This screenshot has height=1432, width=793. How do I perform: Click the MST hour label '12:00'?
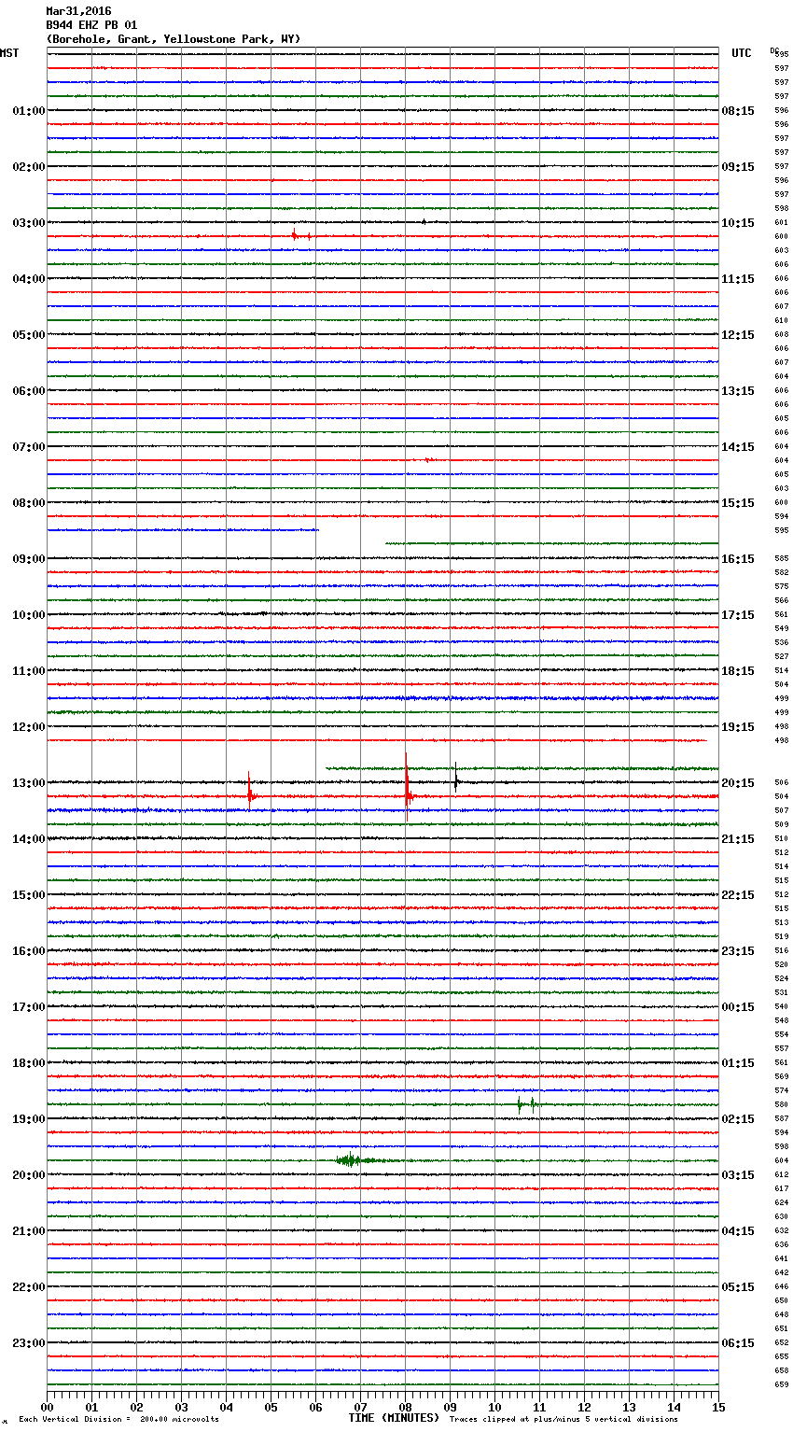(x=29, y=727)
